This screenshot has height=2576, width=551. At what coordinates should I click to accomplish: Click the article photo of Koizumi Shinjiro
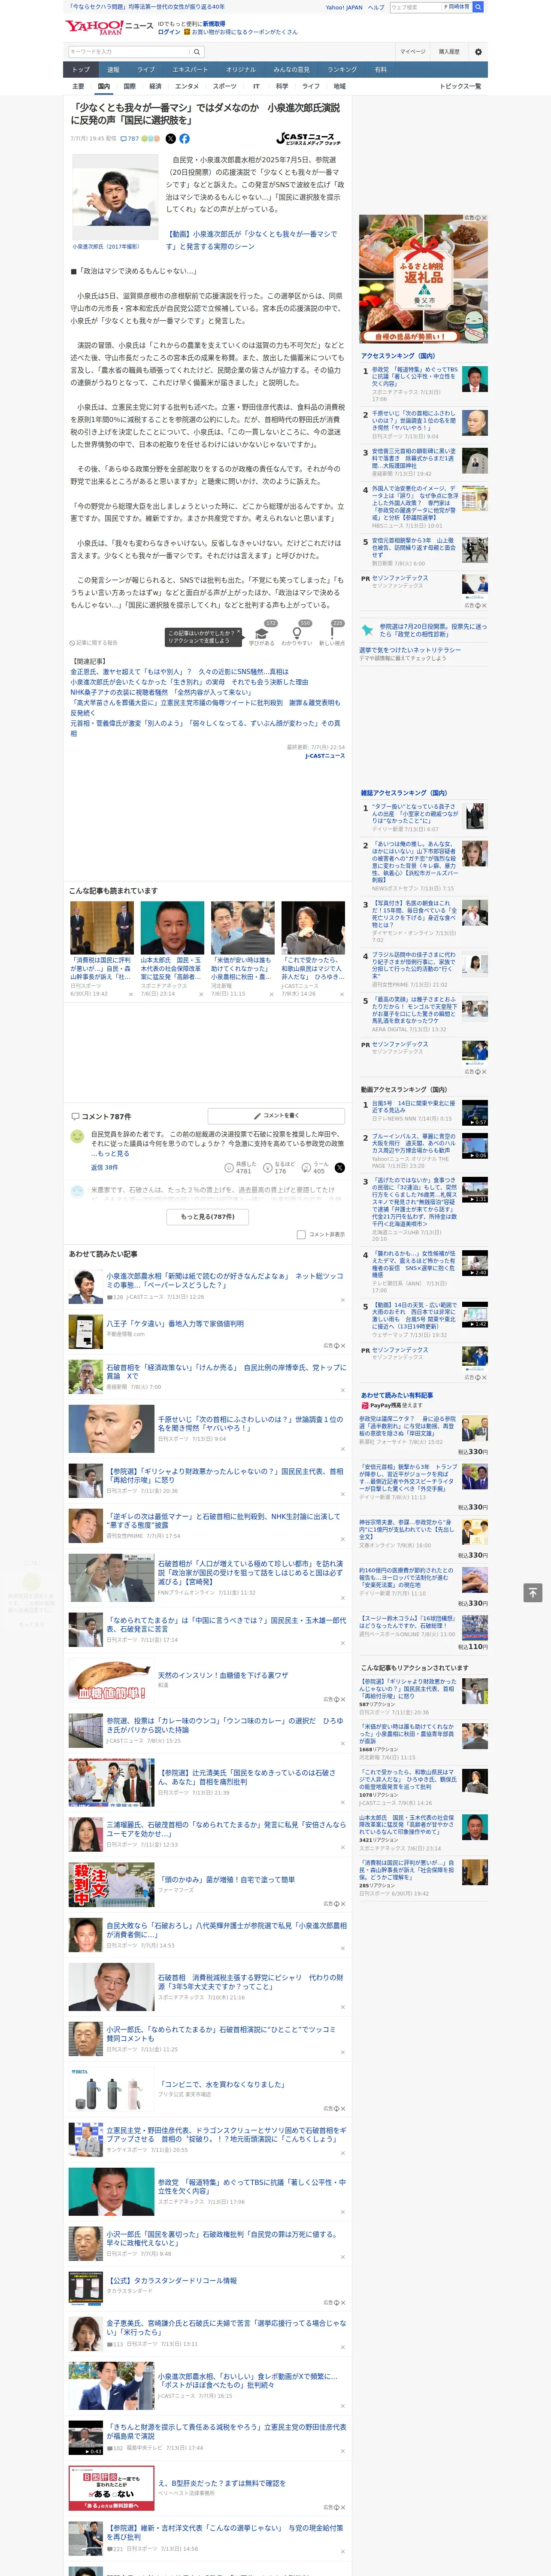pos(114,197)
